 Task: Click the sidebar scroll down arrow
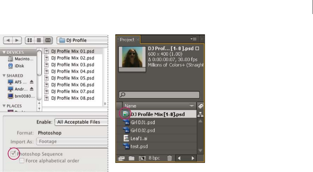pos(39,109)
